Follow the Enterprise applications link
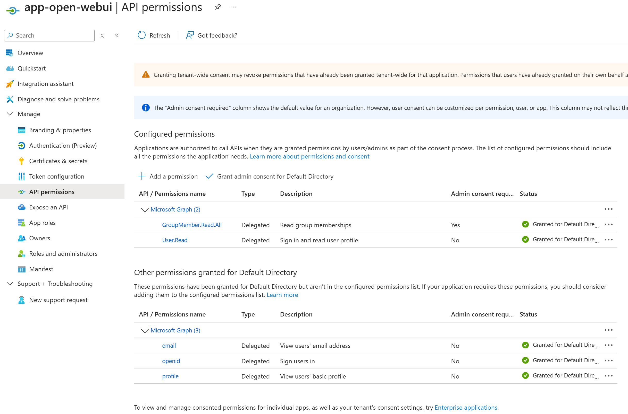Screen dimensions: 628x414 (x=466, y=407)
